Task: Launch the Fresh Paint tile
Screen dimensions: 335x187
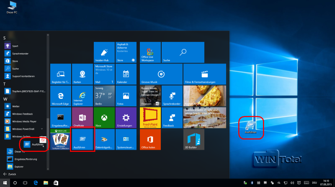Action: coord(149,117)
